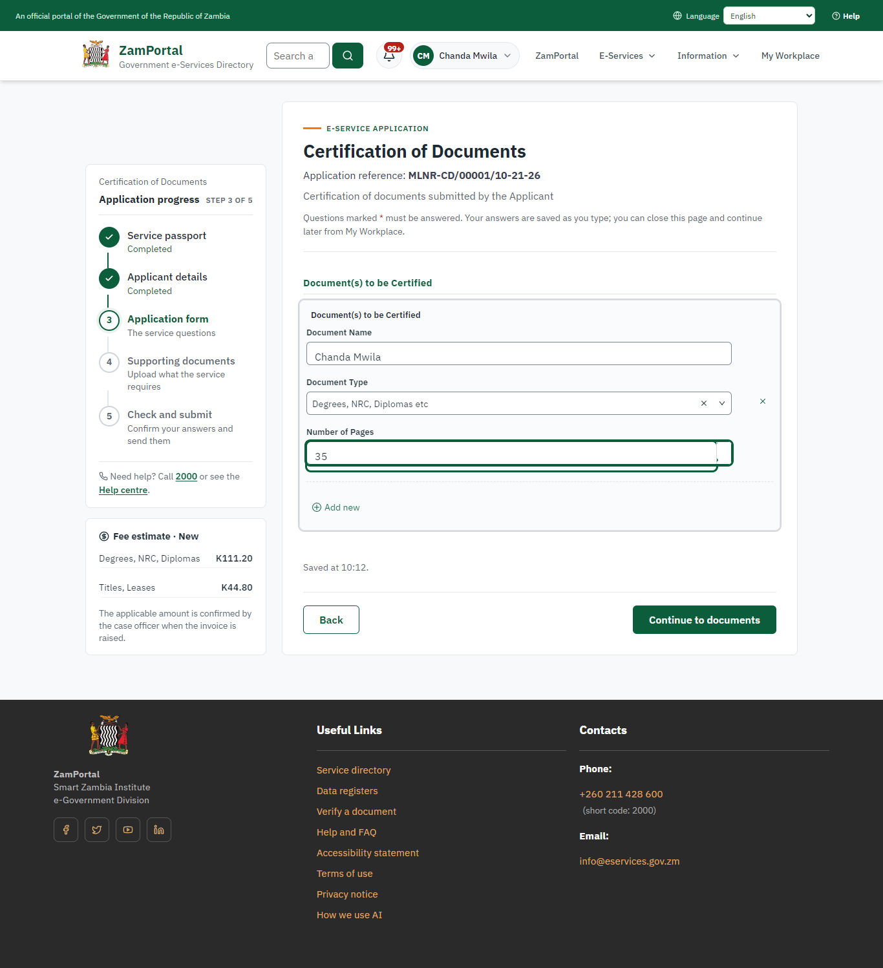Open the Facebook social link

pos(66,830)
